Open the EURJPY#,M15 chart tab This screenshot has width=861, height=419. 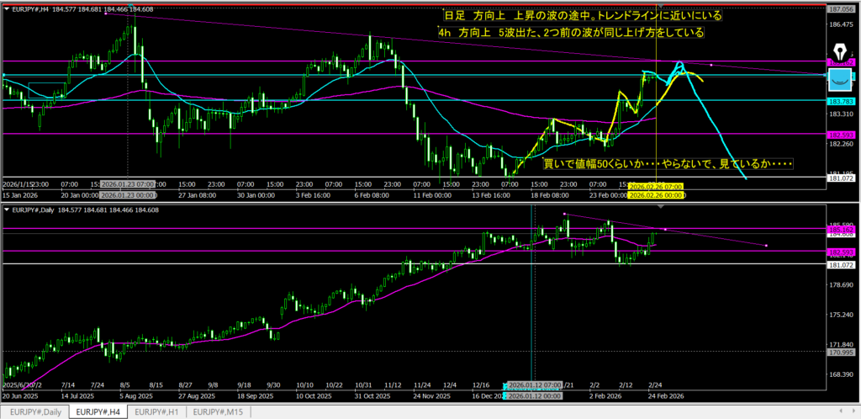[x=221, y=411]
